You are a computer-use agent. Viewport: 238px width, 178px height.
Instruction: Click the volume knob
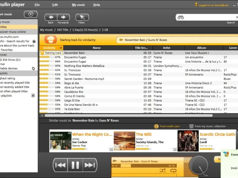pos(198,165)
